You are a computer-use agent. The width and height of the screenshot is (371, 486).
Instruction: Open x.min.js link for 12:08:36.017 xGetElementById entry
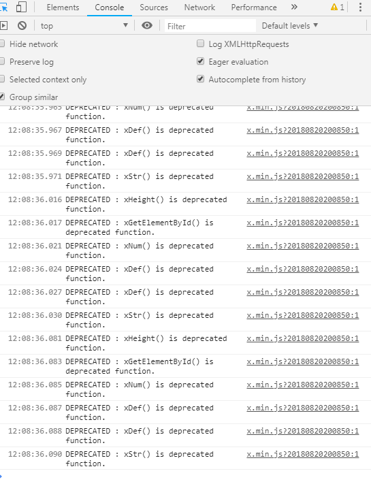point(302,223)
